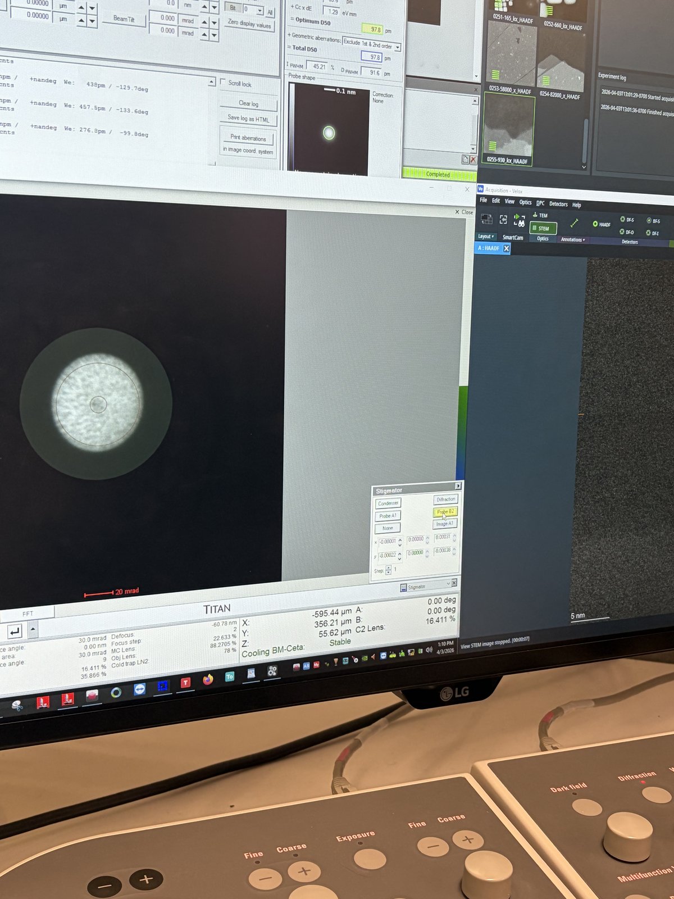Viewport: 674px width, 899px height.
Task: Open the Help menu in Velox
Action: point(577,205)
